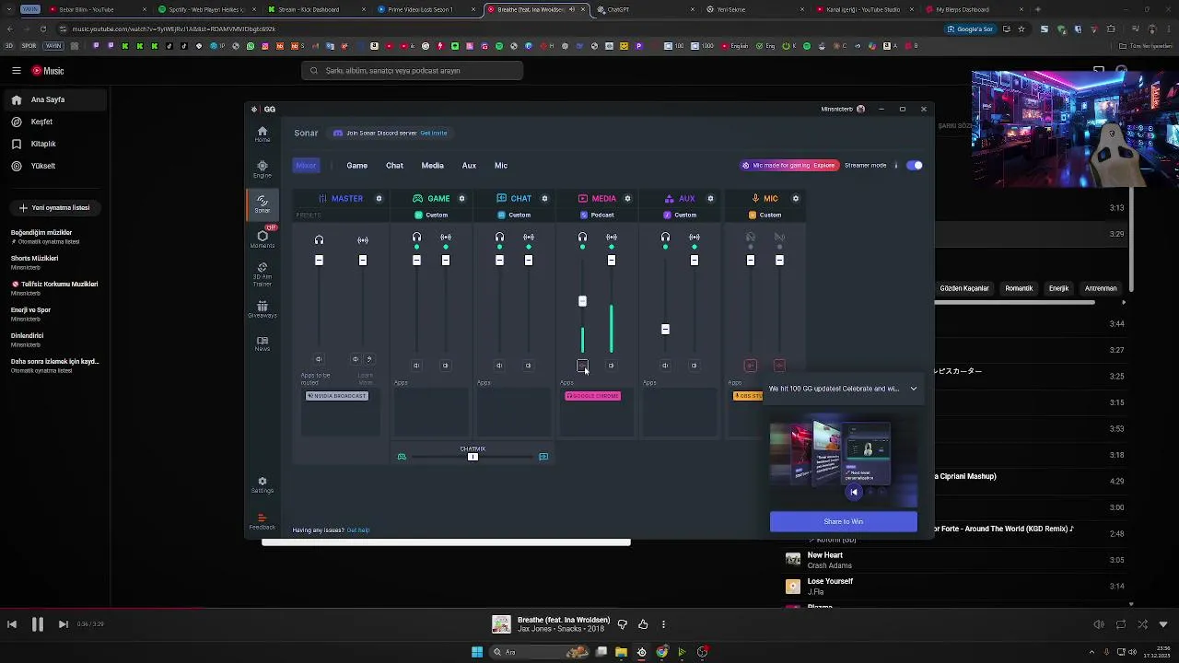
Task: Open MEDIA channel gear settings
Action: point(627,198)
